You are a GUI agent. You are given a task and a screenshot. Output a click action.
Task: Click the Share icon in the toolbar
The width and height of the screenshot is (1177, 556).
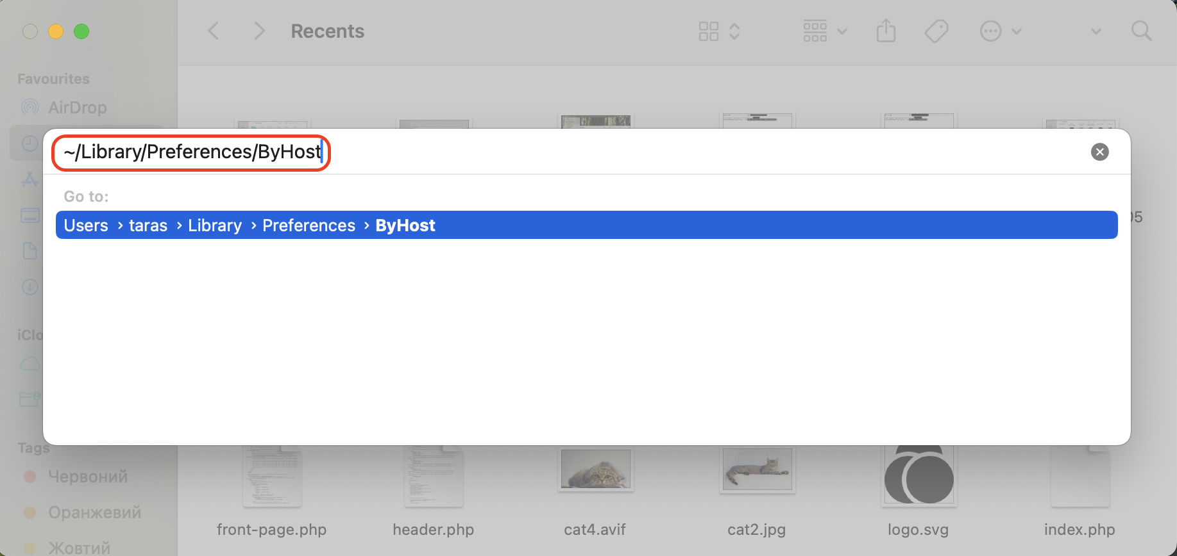tap(886, 30)
